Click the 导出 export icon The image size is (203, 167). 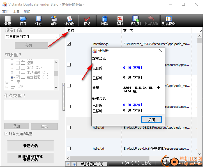pos(54,20)
